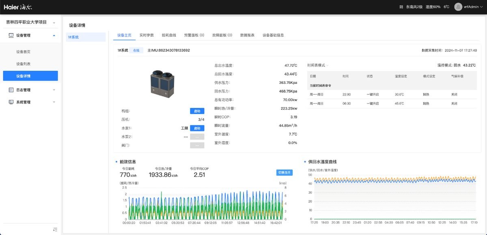Click the 设备管理 monitor icon in sidebar
Viewport: 487px width, 235px height.
pyautogui.click(x=11, y=35)
